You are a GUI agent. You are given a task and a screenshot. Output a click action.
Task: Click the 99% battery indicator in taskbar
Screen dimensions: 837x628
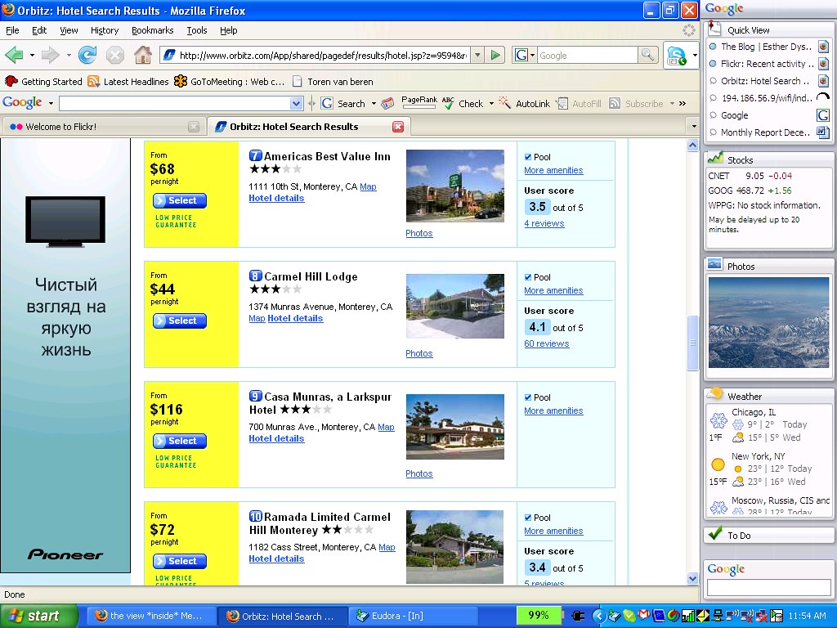pos(539,615)
